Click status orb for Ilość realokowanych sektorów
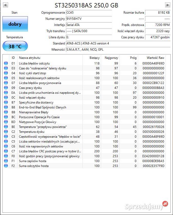 coord(6,78)
